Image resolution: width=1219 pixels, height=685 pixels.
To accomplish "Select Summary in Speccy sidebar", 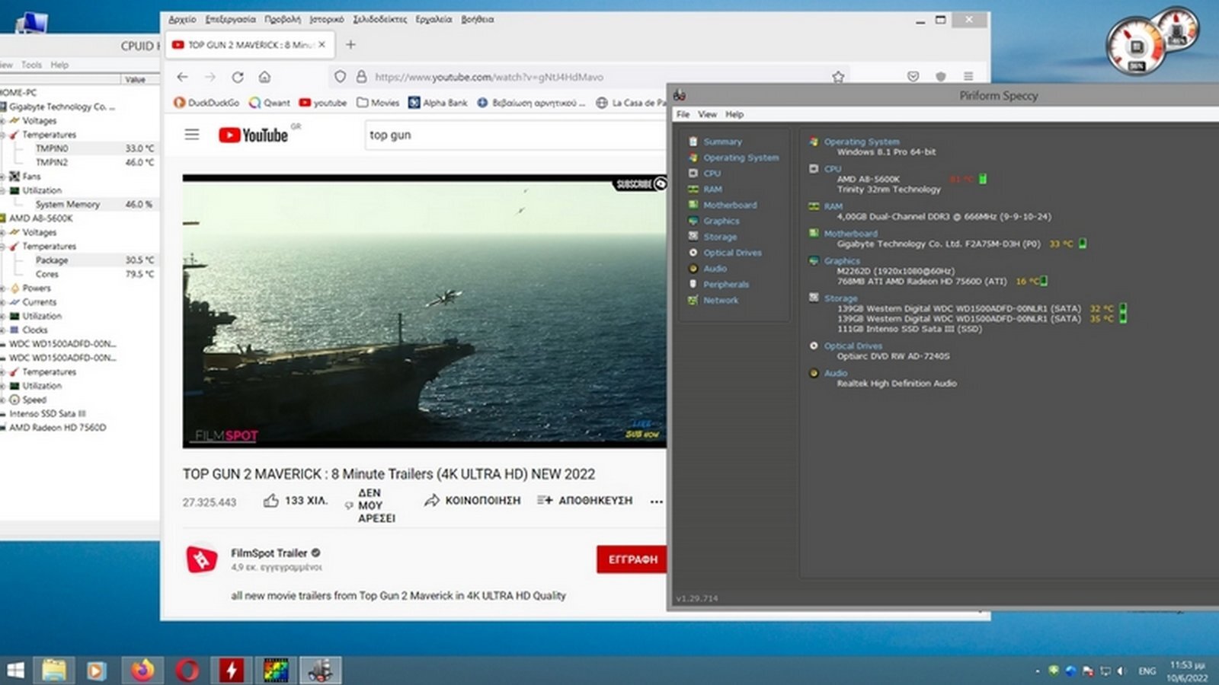I will pyautogui.click(x=722, y=142).
